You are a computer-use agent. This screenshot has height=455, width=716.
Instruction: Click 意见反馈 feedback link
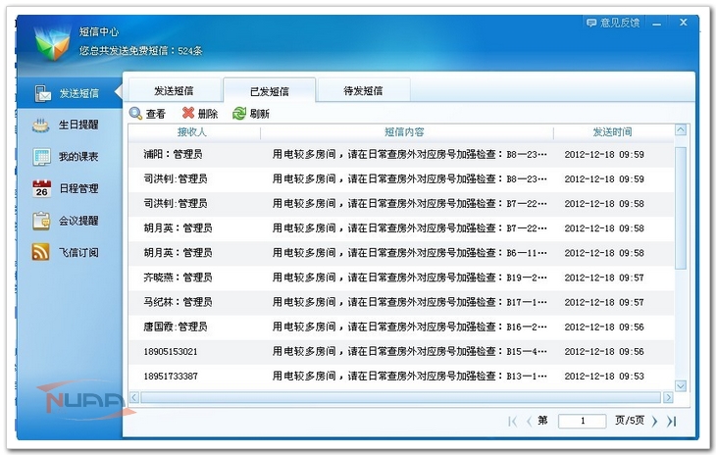(x=613, y=22)
